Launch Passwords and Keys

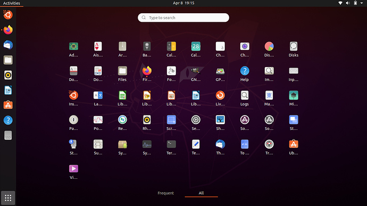click(73, 120)
